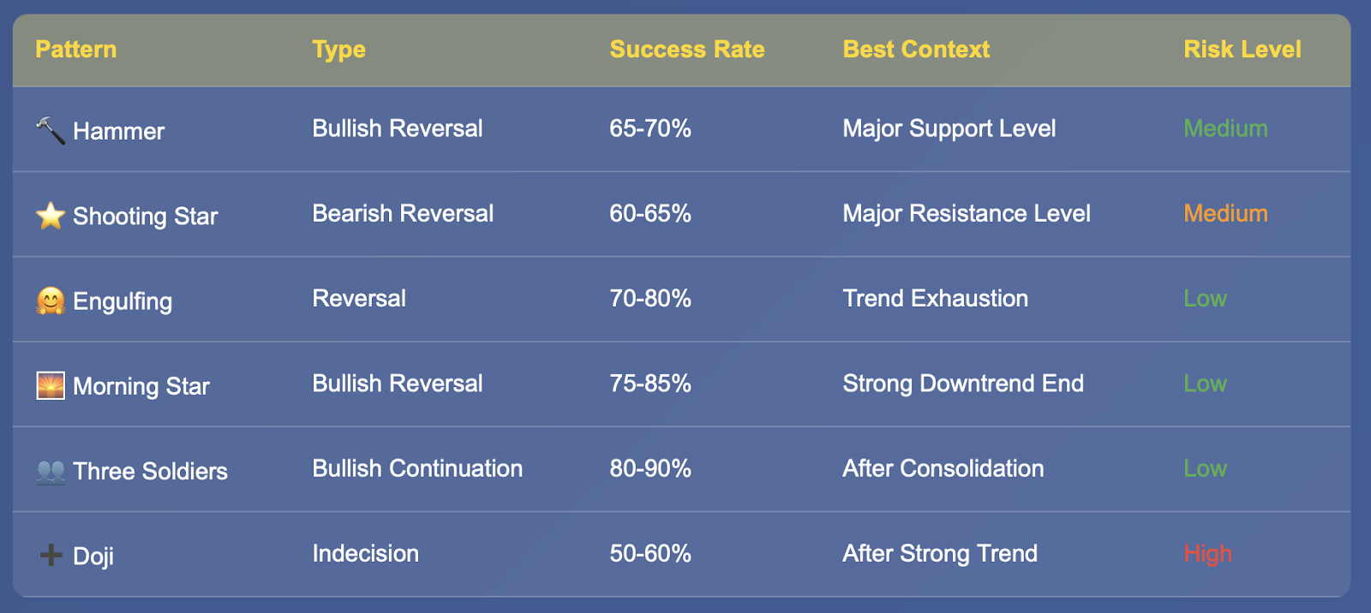The height and width of the screenshot is (613, 1371).
Task: Click the Trend Exhaustion context cell
Action: pyautogui.click(x=936, y=298)
